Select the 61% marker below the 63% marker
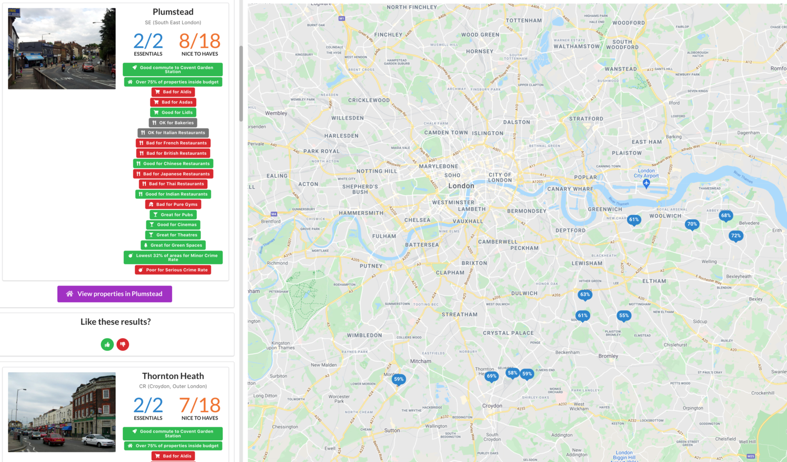The width and height of the screenshot is (787, 462). [x=582, y=316]
